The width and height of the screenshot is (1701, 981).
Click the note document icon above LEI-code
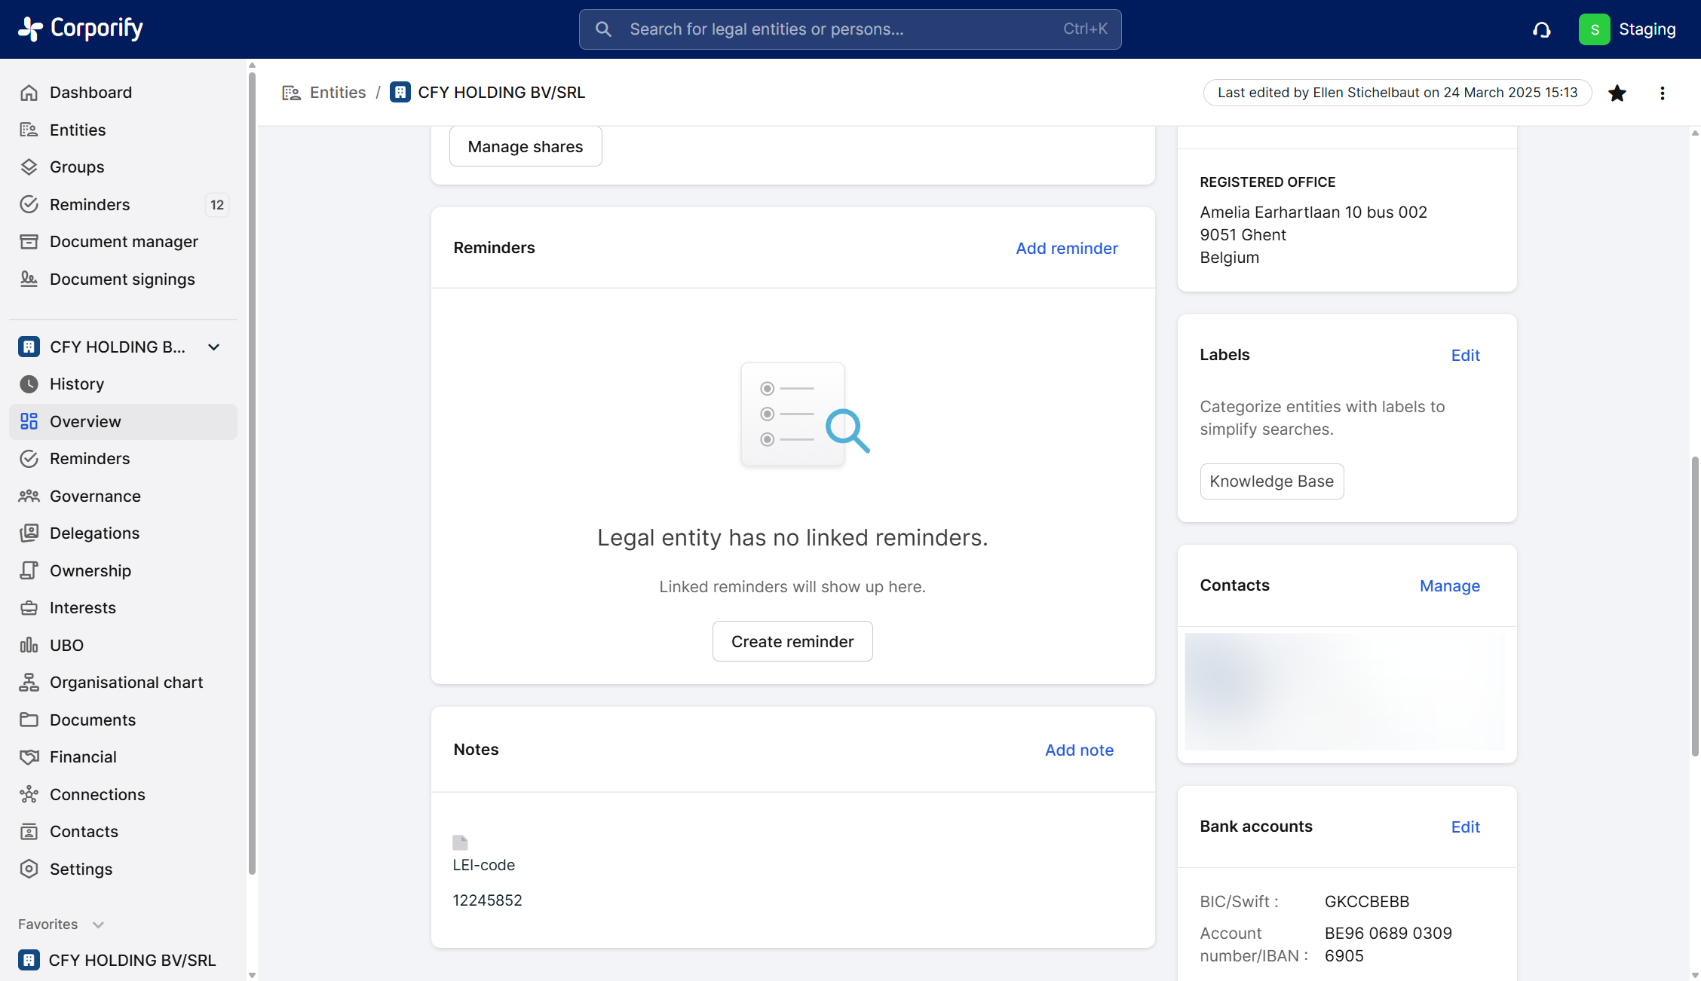[x=460, y=842]
